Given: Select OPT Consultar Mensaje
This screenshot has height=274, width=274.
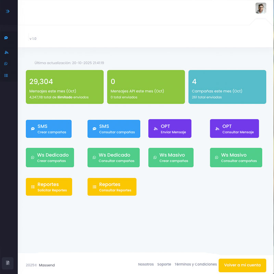Looking at the screenshot, I should [x=234, y=129].
